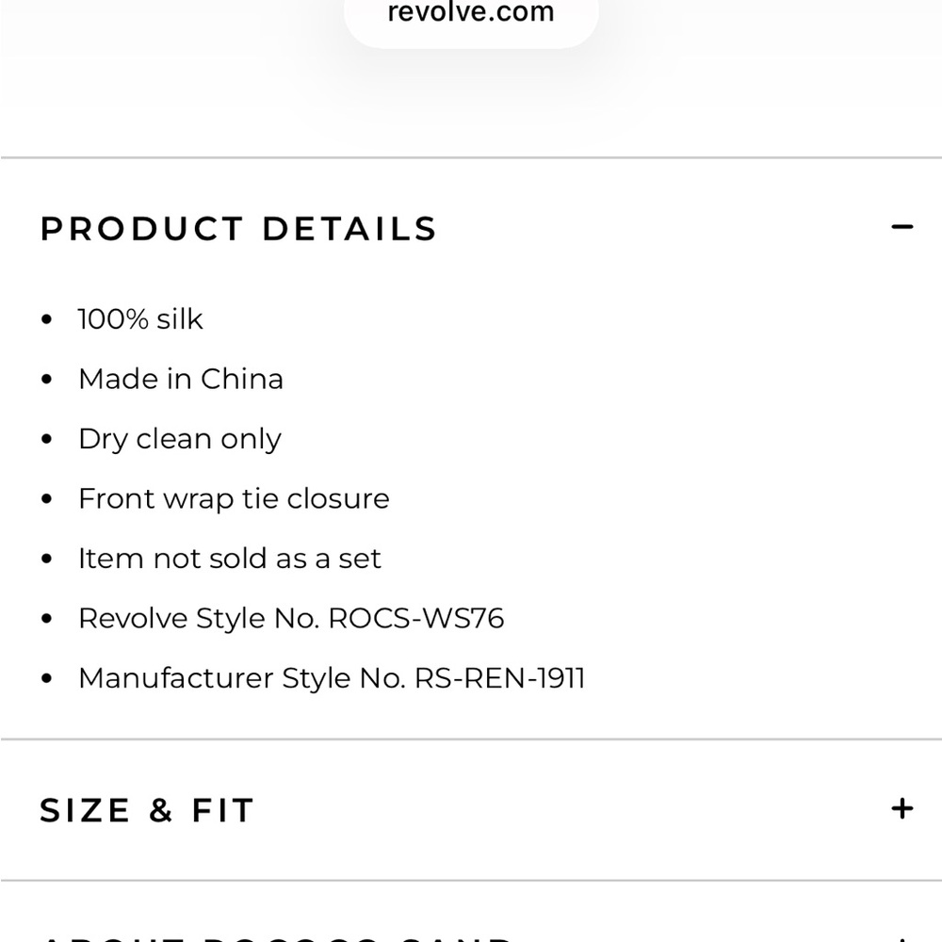Expand Size & Fit with the plus icon
The image size is (942, 942).
[901, 808]
